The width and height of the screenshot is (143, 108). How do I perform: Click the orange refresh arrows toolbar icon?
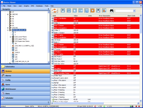coord(55,11)
